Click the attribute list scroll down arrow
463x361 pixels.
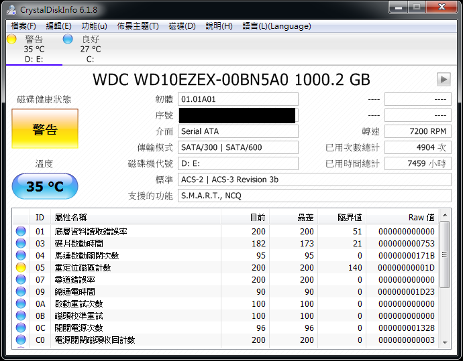445,342
